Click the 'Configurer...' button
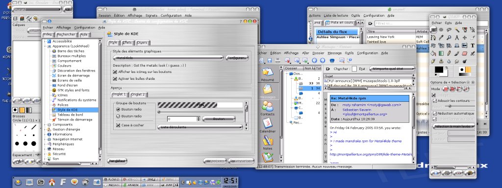The image size is (502, 188). pyautogui.click(x=237, y=58)
